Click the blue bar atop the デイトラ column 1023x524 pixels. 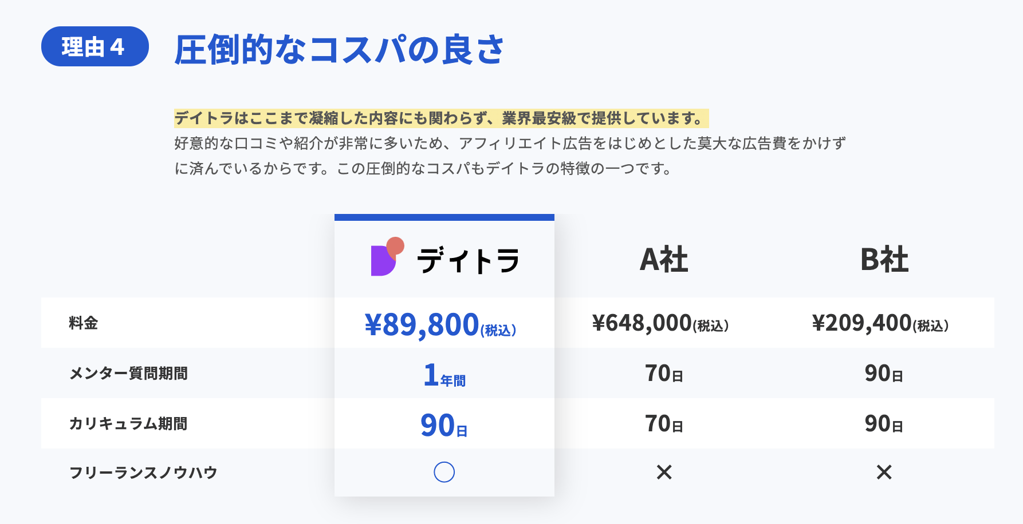pyautogui.click(x=444, y=217)
